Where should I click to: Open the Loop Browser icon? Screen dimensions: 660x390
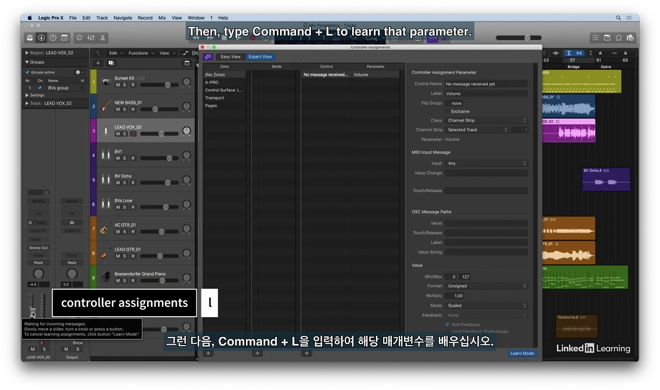tap(618, 38)
